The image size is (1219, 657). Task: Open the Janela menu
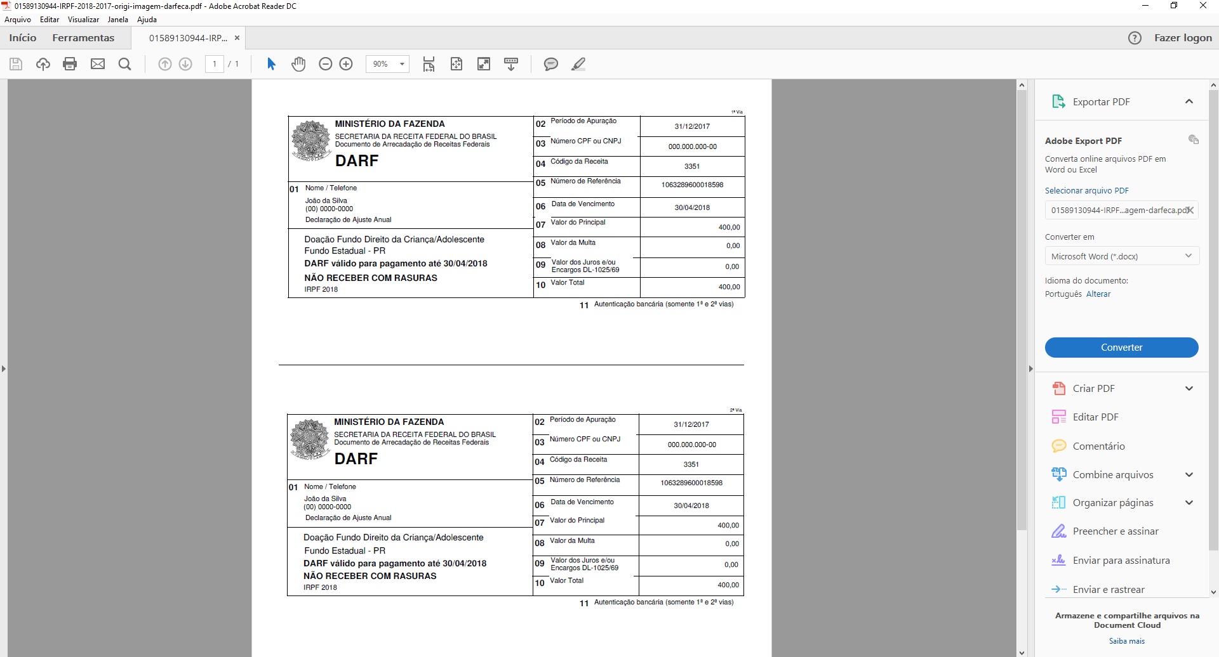118,20
